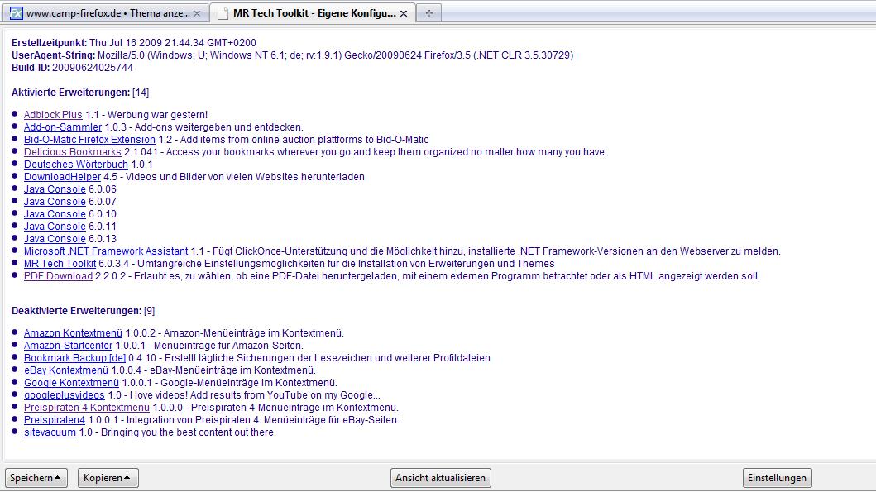876x492 pixels.
Task: Open the Add-on-Sammler link
Action: point(63,127)
